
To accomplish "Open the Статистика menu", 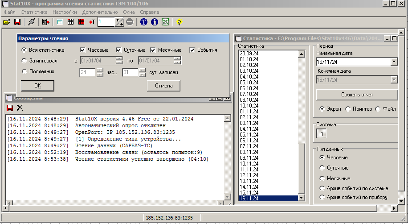I will click(x=34, y=12).
